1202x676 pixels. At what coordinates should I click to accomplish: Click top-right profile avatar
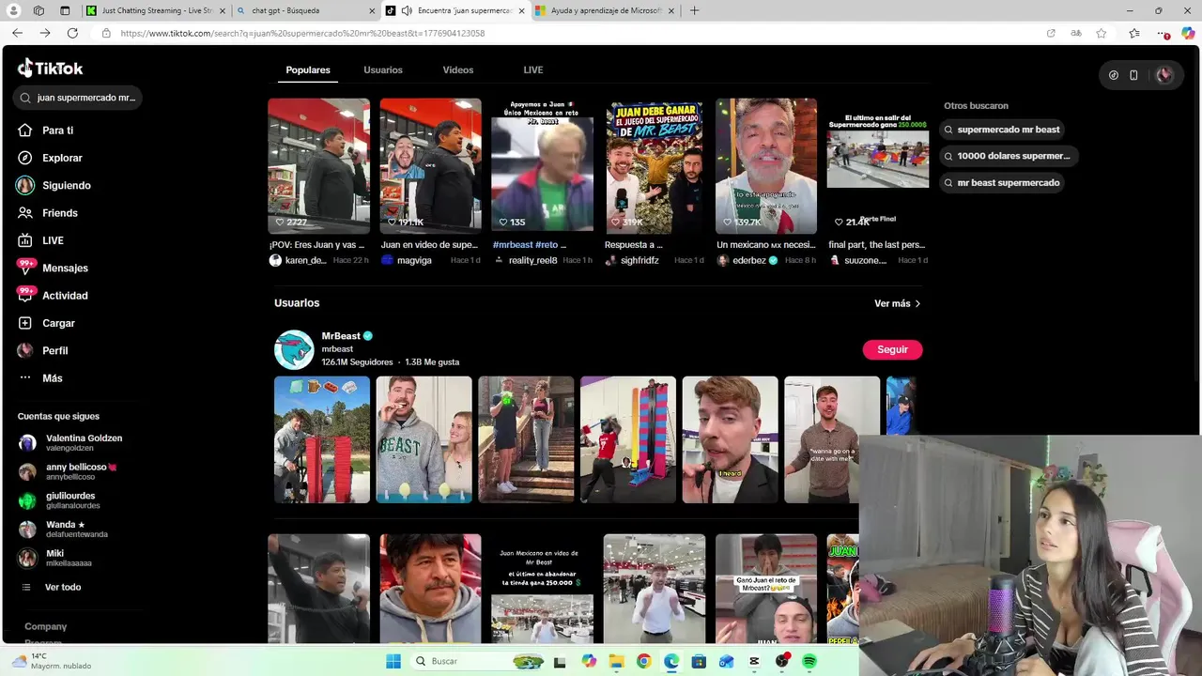click(1164, 75)
